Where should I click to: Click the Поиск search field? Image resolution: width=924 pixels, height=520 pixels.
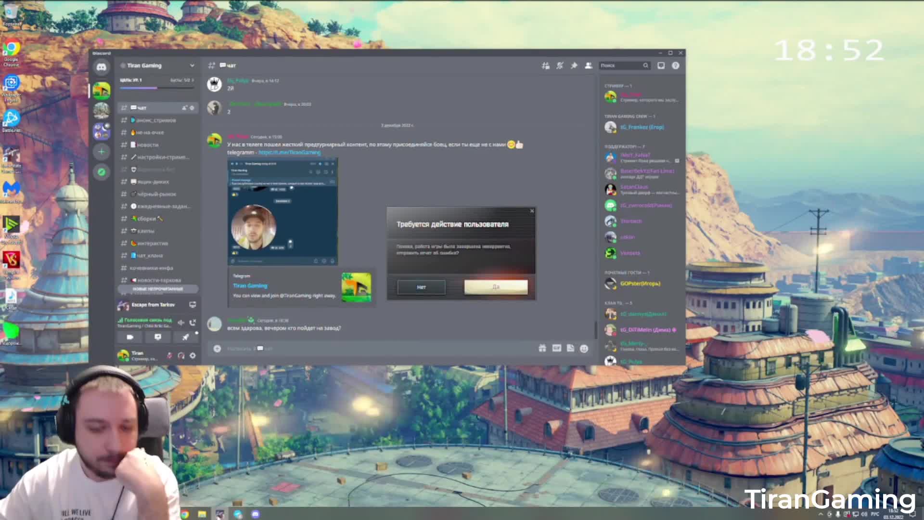(625, 65)
